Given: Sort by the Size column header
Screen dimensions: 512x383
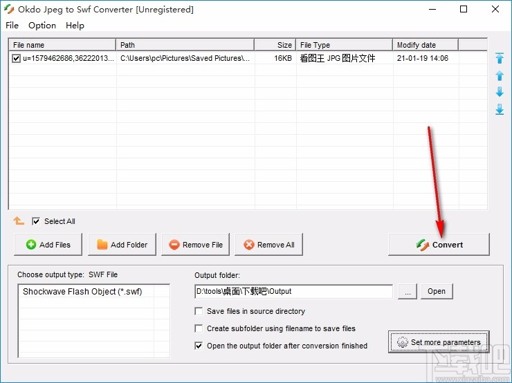Looking at the screenshot, I should [x=275, y=45].
